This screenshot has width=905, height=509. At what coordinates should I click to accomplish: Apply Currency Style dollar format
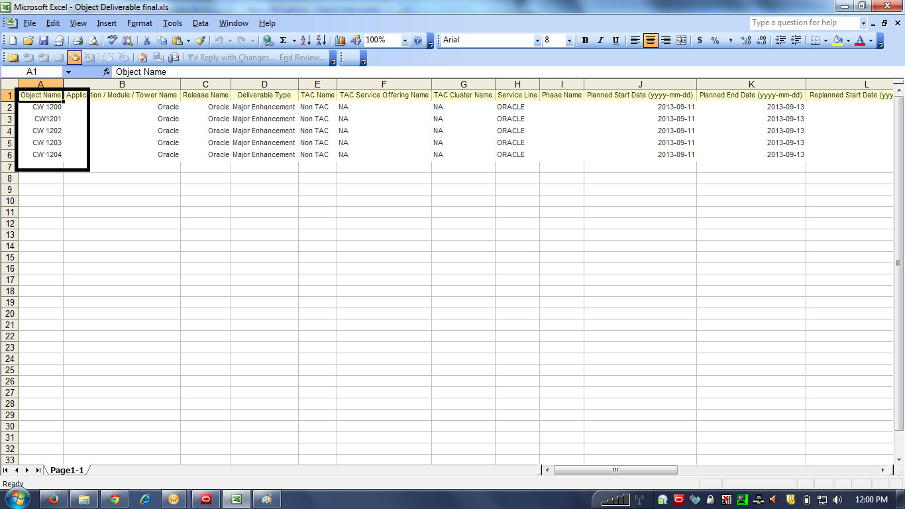tap(700, 40)
